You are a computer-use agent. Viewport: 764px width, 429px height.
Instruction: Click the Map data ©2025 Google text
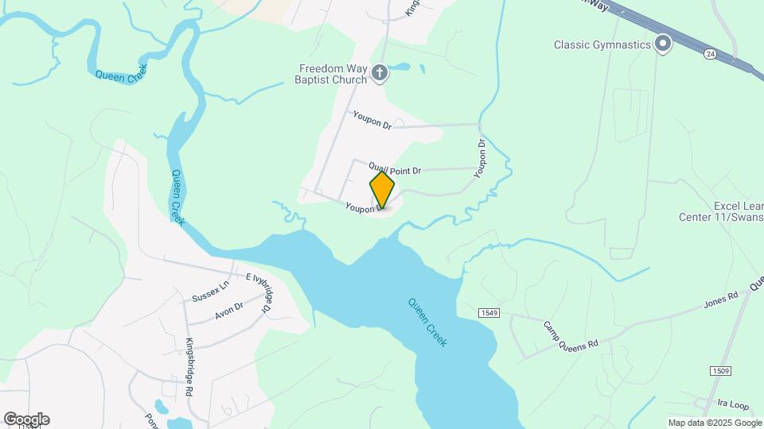(715, 423)
